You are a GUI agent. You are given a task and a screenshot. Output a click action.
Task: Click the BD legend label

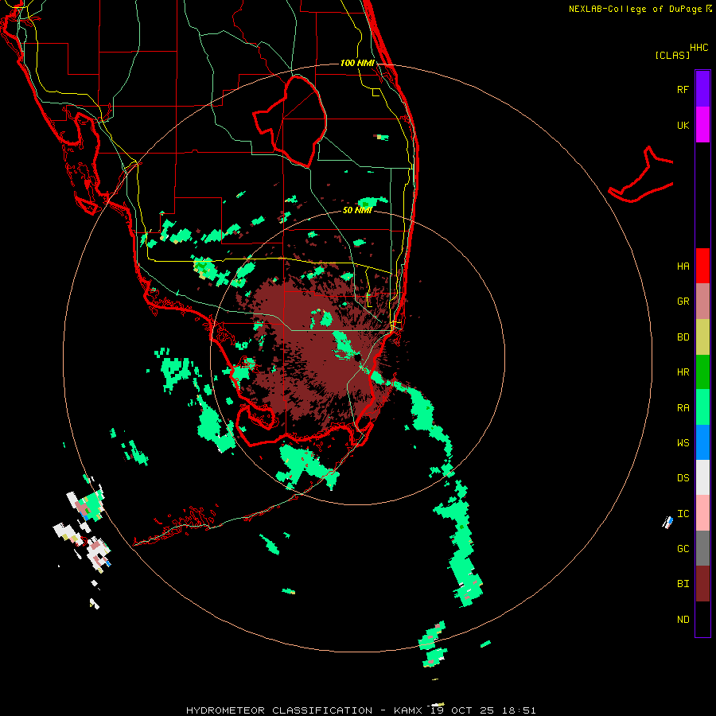point(683,337)
